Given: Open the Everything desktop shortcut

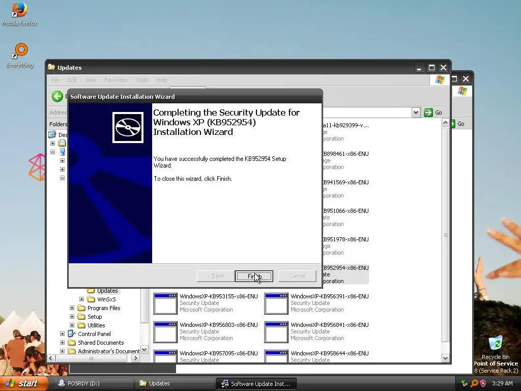Looking at the screenshot, I should 19,55.
